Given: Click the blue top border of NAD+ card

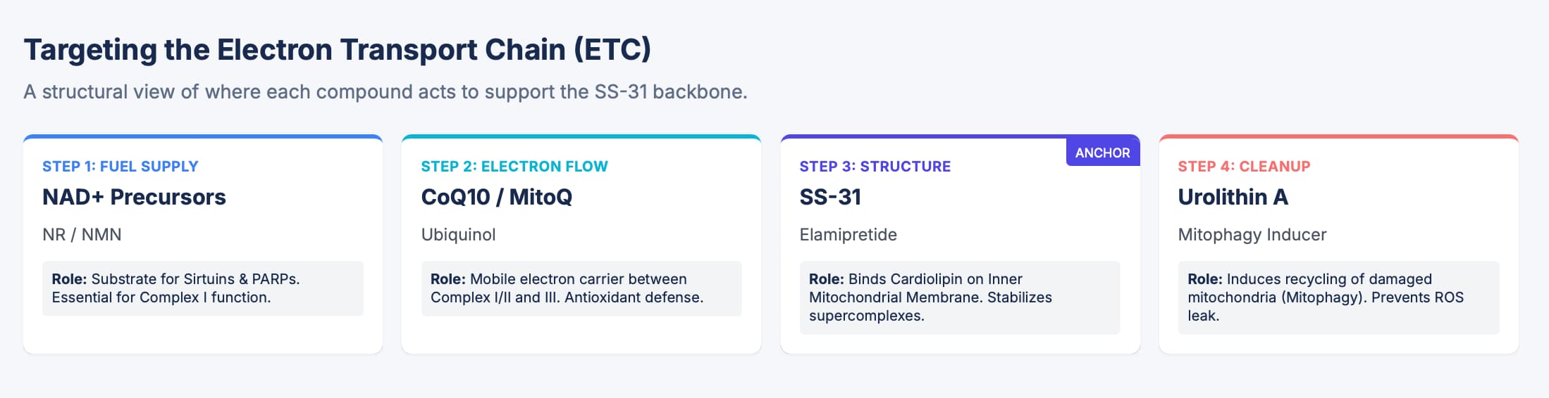Looking at the screenshot, I should point(203,136).
